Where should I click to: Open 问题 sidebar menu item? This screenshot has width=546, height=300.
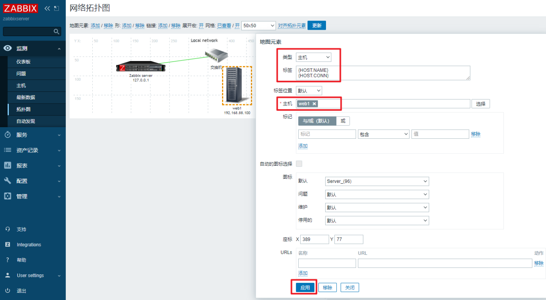coord(36,74)
